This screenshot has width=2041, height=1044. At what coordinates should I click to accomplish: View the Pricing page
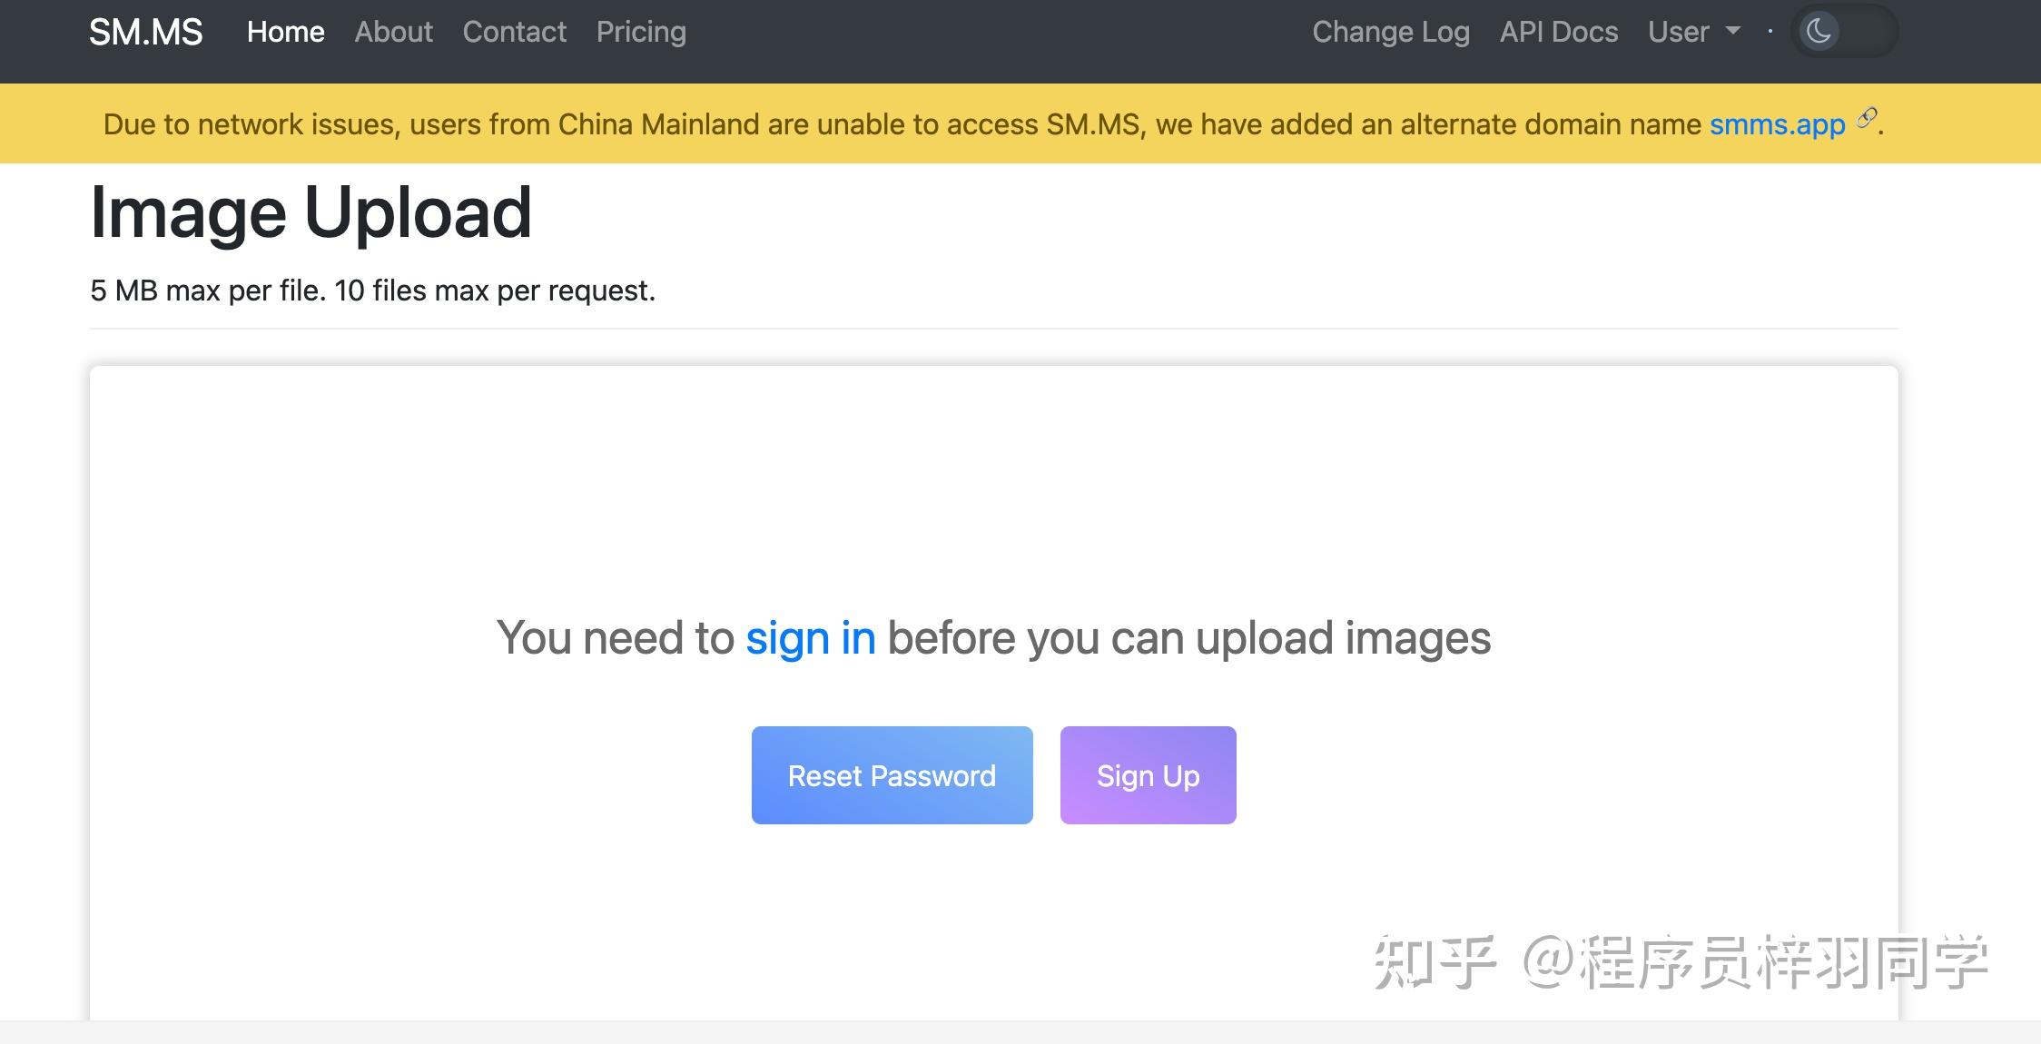(x=641, y=32)
